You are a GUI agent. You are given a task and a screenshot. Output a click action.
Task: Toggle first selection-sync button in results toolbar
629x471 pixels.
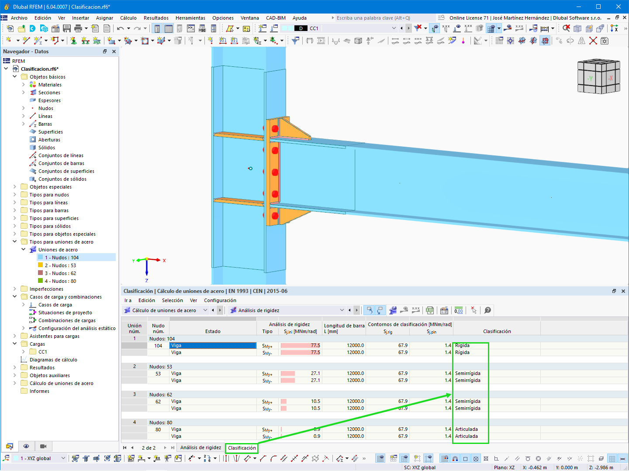[x=369, y=310]
